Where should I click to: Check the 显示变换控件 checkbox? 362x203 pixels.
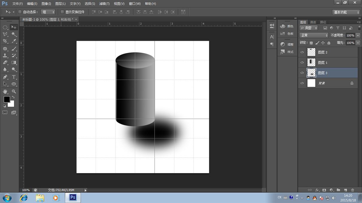[62, 12]
